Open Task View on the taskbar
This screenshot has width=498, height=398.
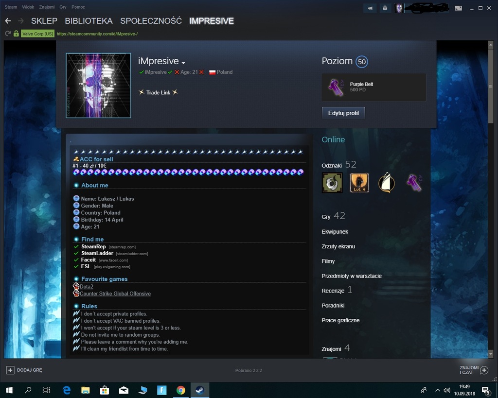coord(46,390)
